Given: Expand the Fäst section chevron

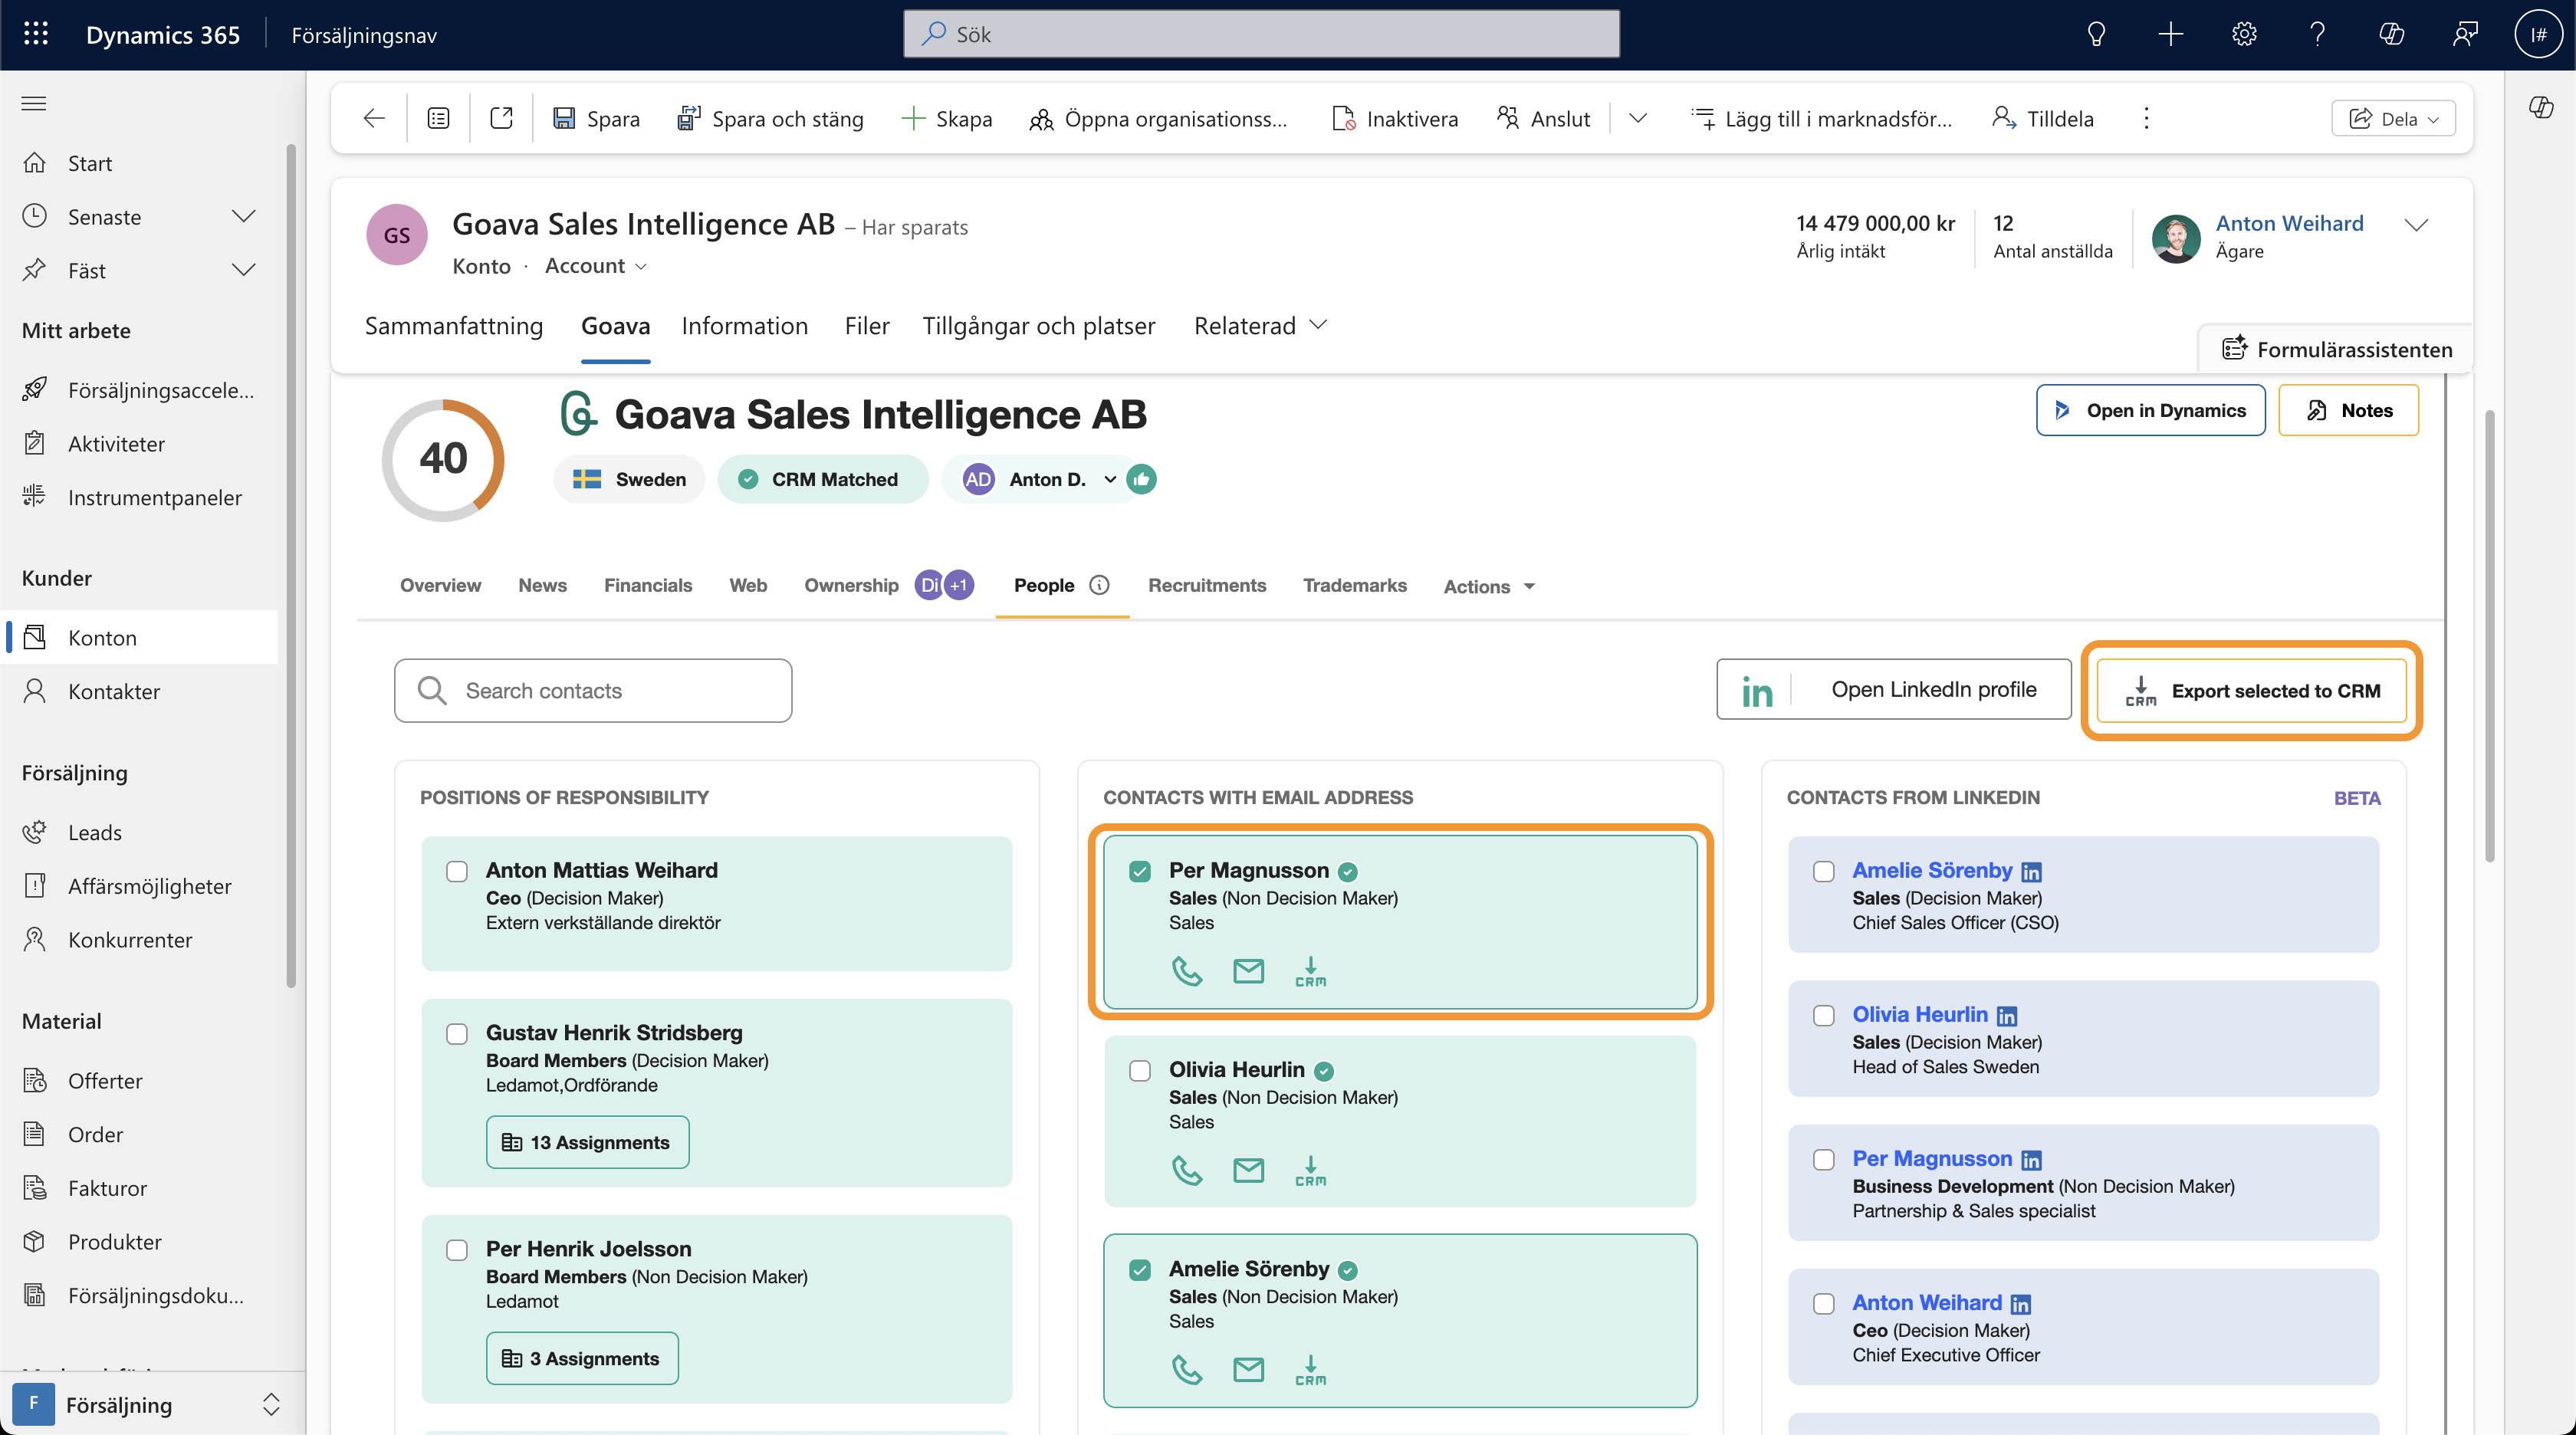Looking at the screenshot, I should (244, 270).
